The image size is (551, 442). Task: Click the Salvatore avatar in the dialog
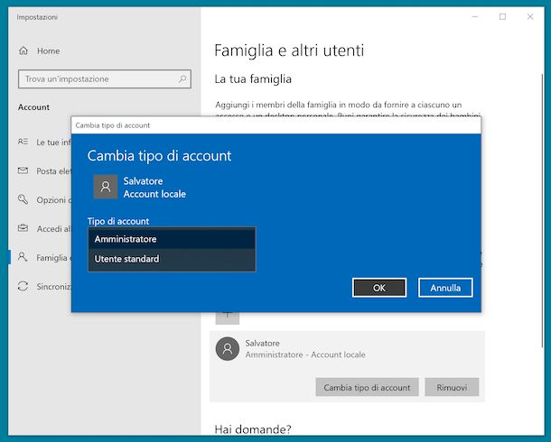(106, 187)
